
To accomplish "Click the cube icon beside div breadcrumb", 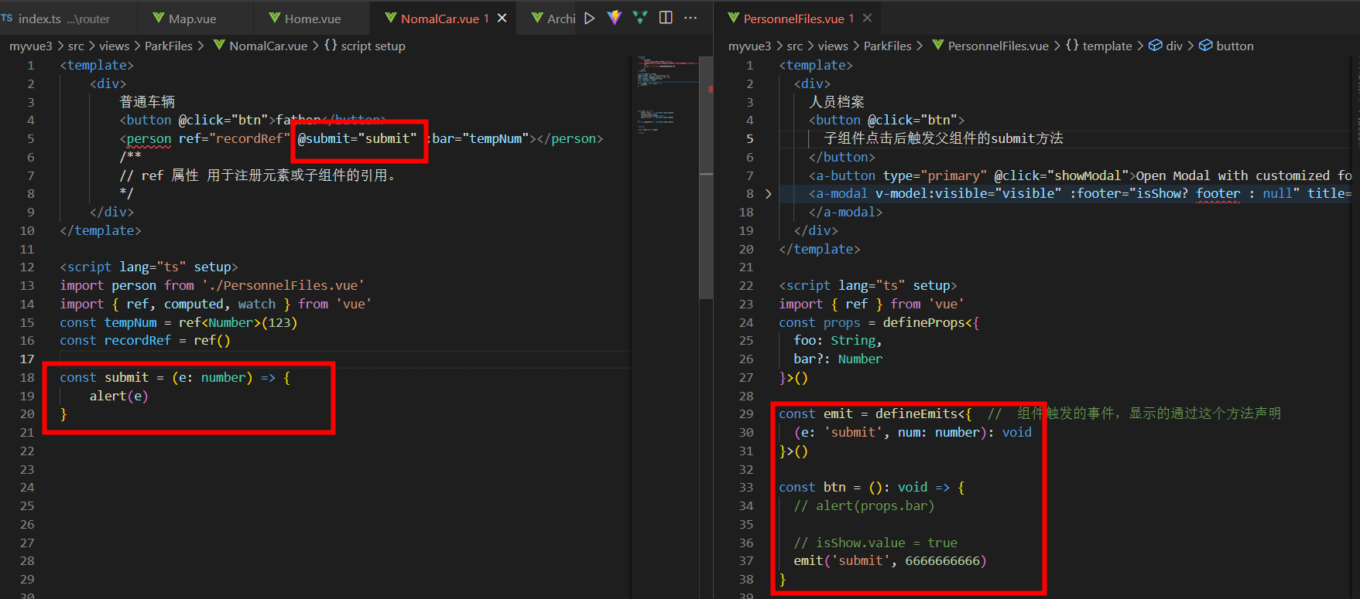I will [x=1155, y=46].
